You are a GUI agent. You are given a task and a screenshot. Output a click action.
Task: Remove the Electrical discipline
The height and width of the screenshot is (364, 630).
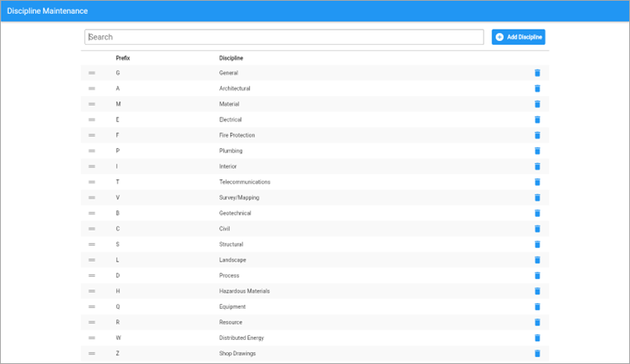click(537, 120)
